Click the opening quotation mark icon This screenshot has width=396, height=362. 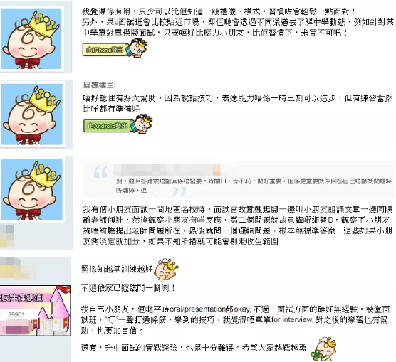click(x=100, y=172)
